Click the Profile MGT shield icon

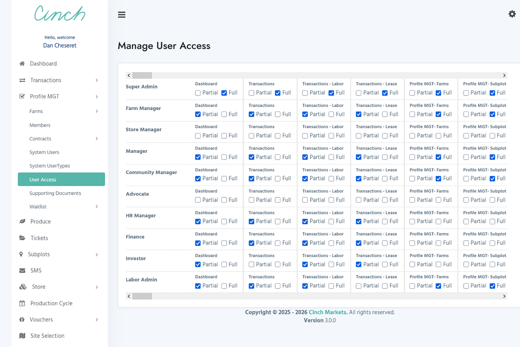point(21,96)
